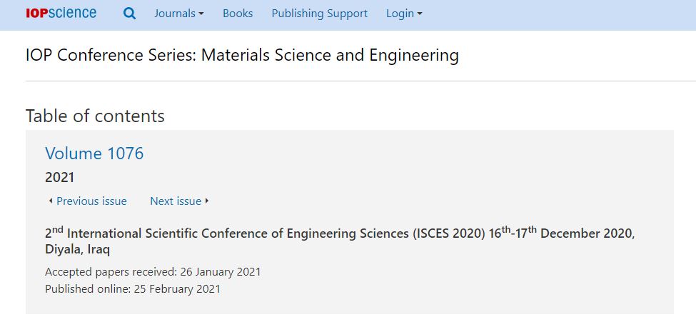The image size is (696, 332).
Task: Click the Published online date line
Action: click(x=133, y=289)
